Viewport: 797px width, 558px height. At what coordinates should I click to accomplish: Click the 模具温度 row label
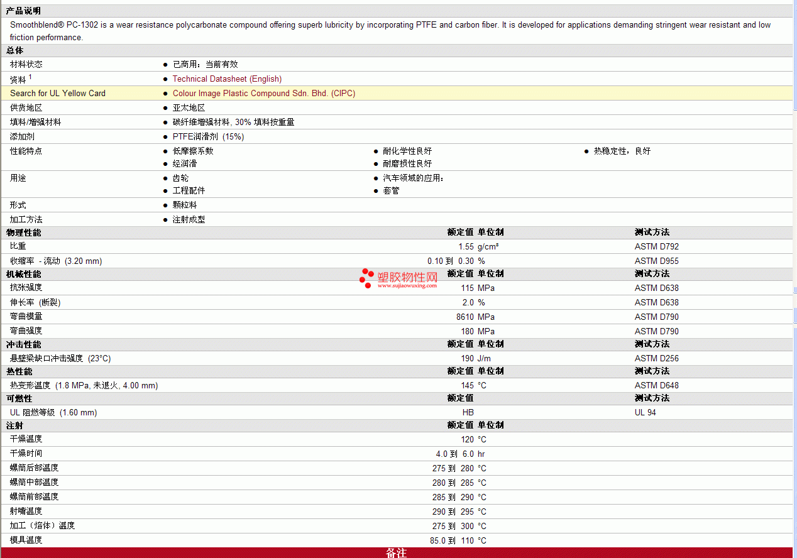click(x=26, y=540)
